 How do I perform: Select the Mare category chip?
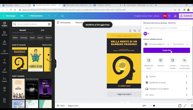tap(15, 38)
